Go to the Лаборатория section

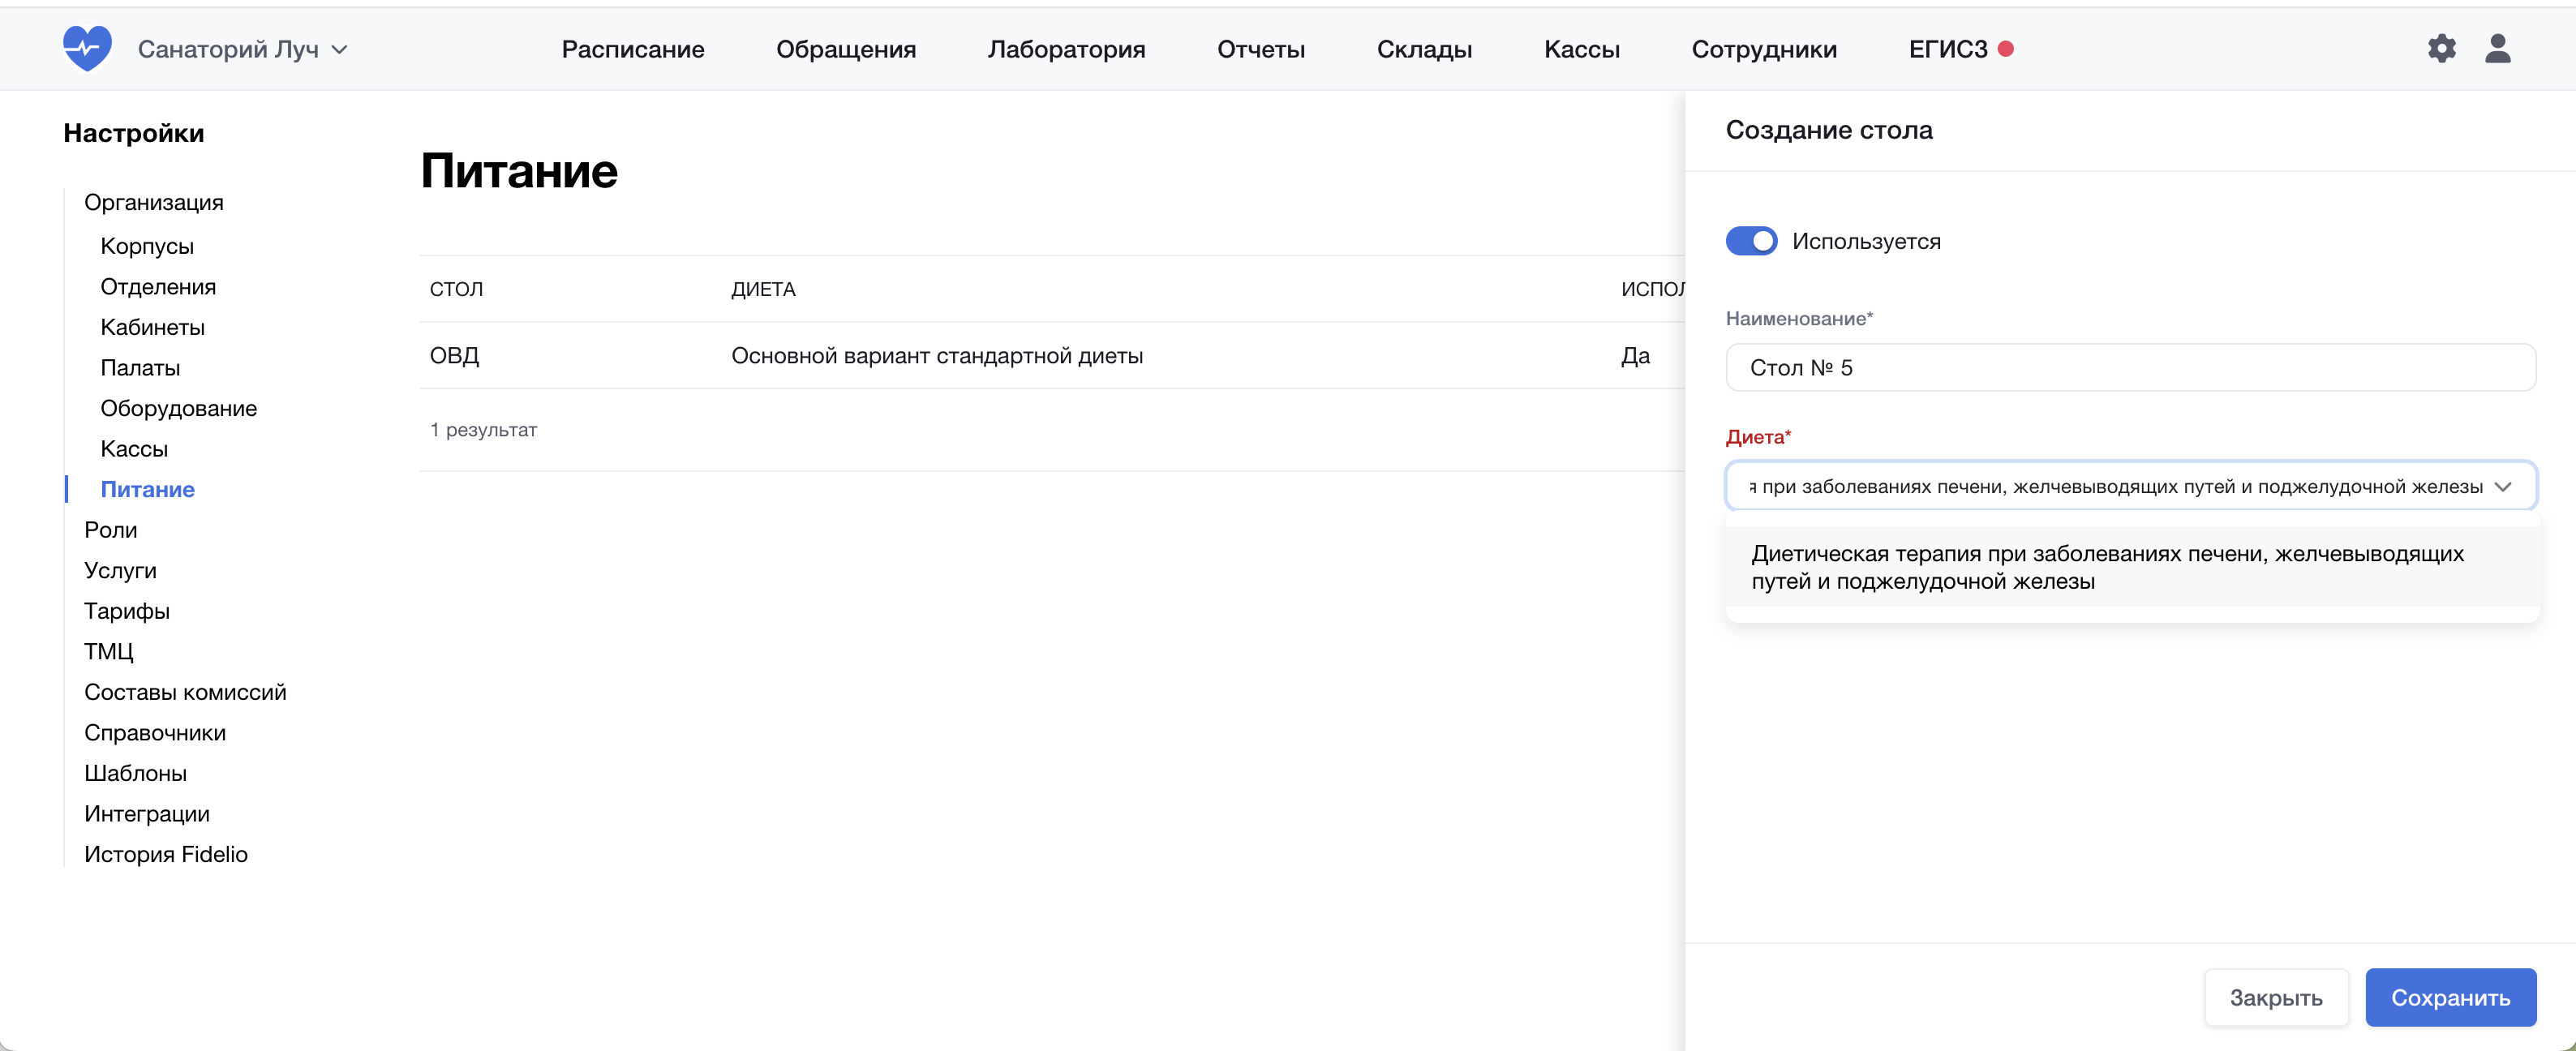(1066, 49)
